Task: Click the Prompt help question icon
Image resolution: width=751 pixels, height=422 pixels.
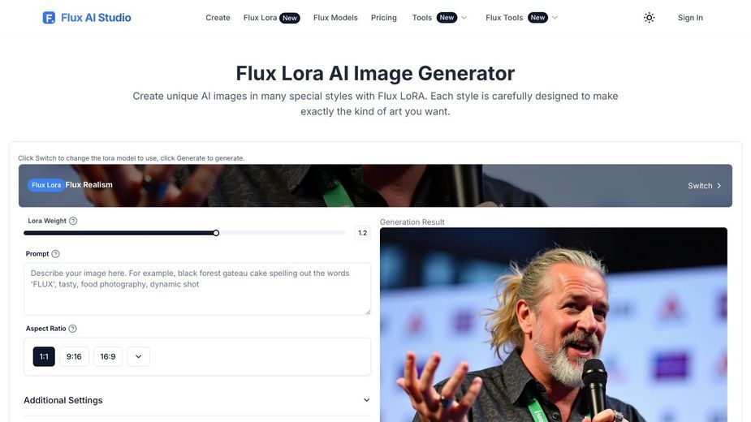Action: point(55,254)
